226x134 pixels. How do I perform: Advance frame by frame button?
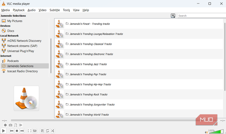point(21,125)
